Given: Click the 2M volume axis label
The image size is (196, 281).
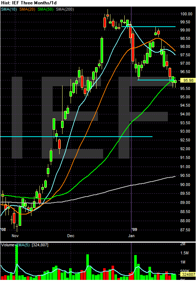Looking at the screenshot, I should [x=183, y=244].
